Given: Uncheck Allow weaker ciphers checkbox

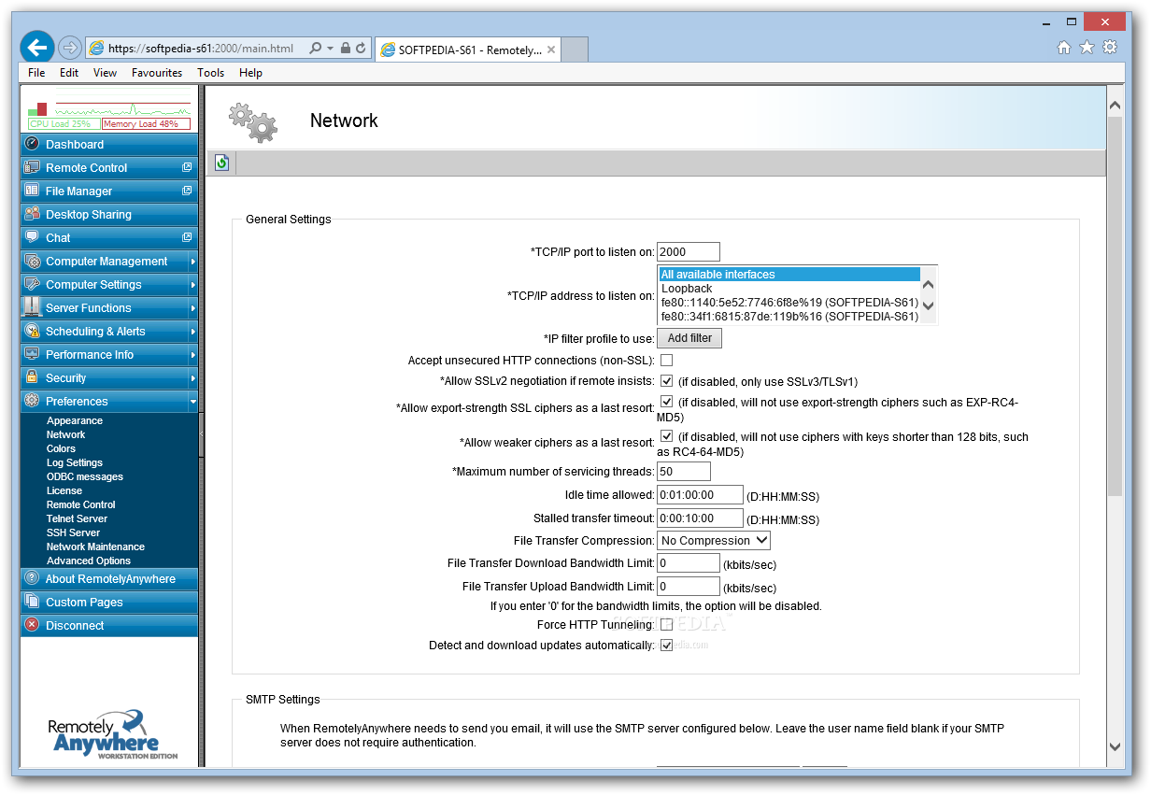Looking at the screenshot, I should (666, 436).
